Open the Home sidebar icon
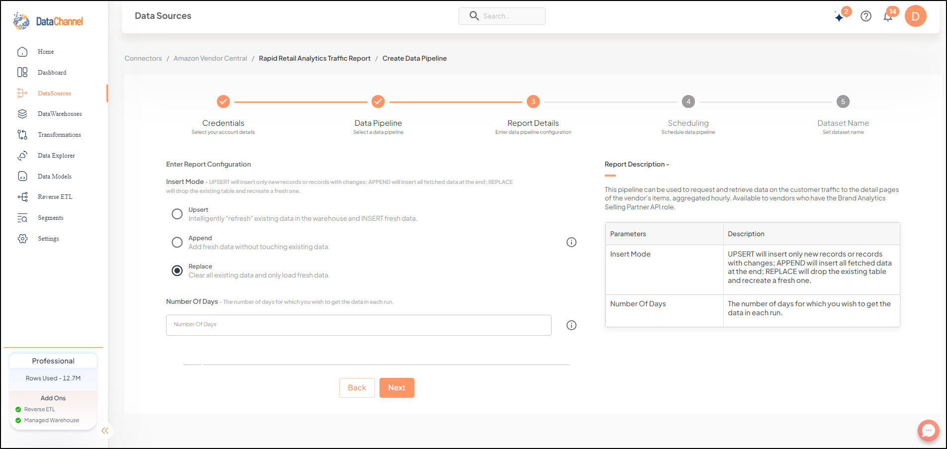947x449 pixels. pos(22,52)
